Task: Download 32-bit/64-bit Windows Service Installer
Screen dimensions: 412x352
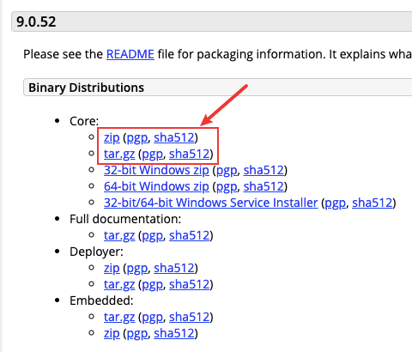Action: [211, 203]
